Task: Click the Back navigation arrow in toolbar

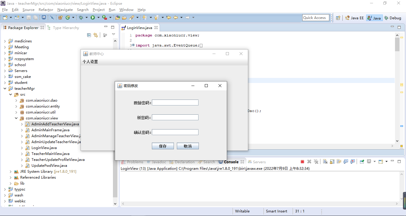Action: point(176,18)
